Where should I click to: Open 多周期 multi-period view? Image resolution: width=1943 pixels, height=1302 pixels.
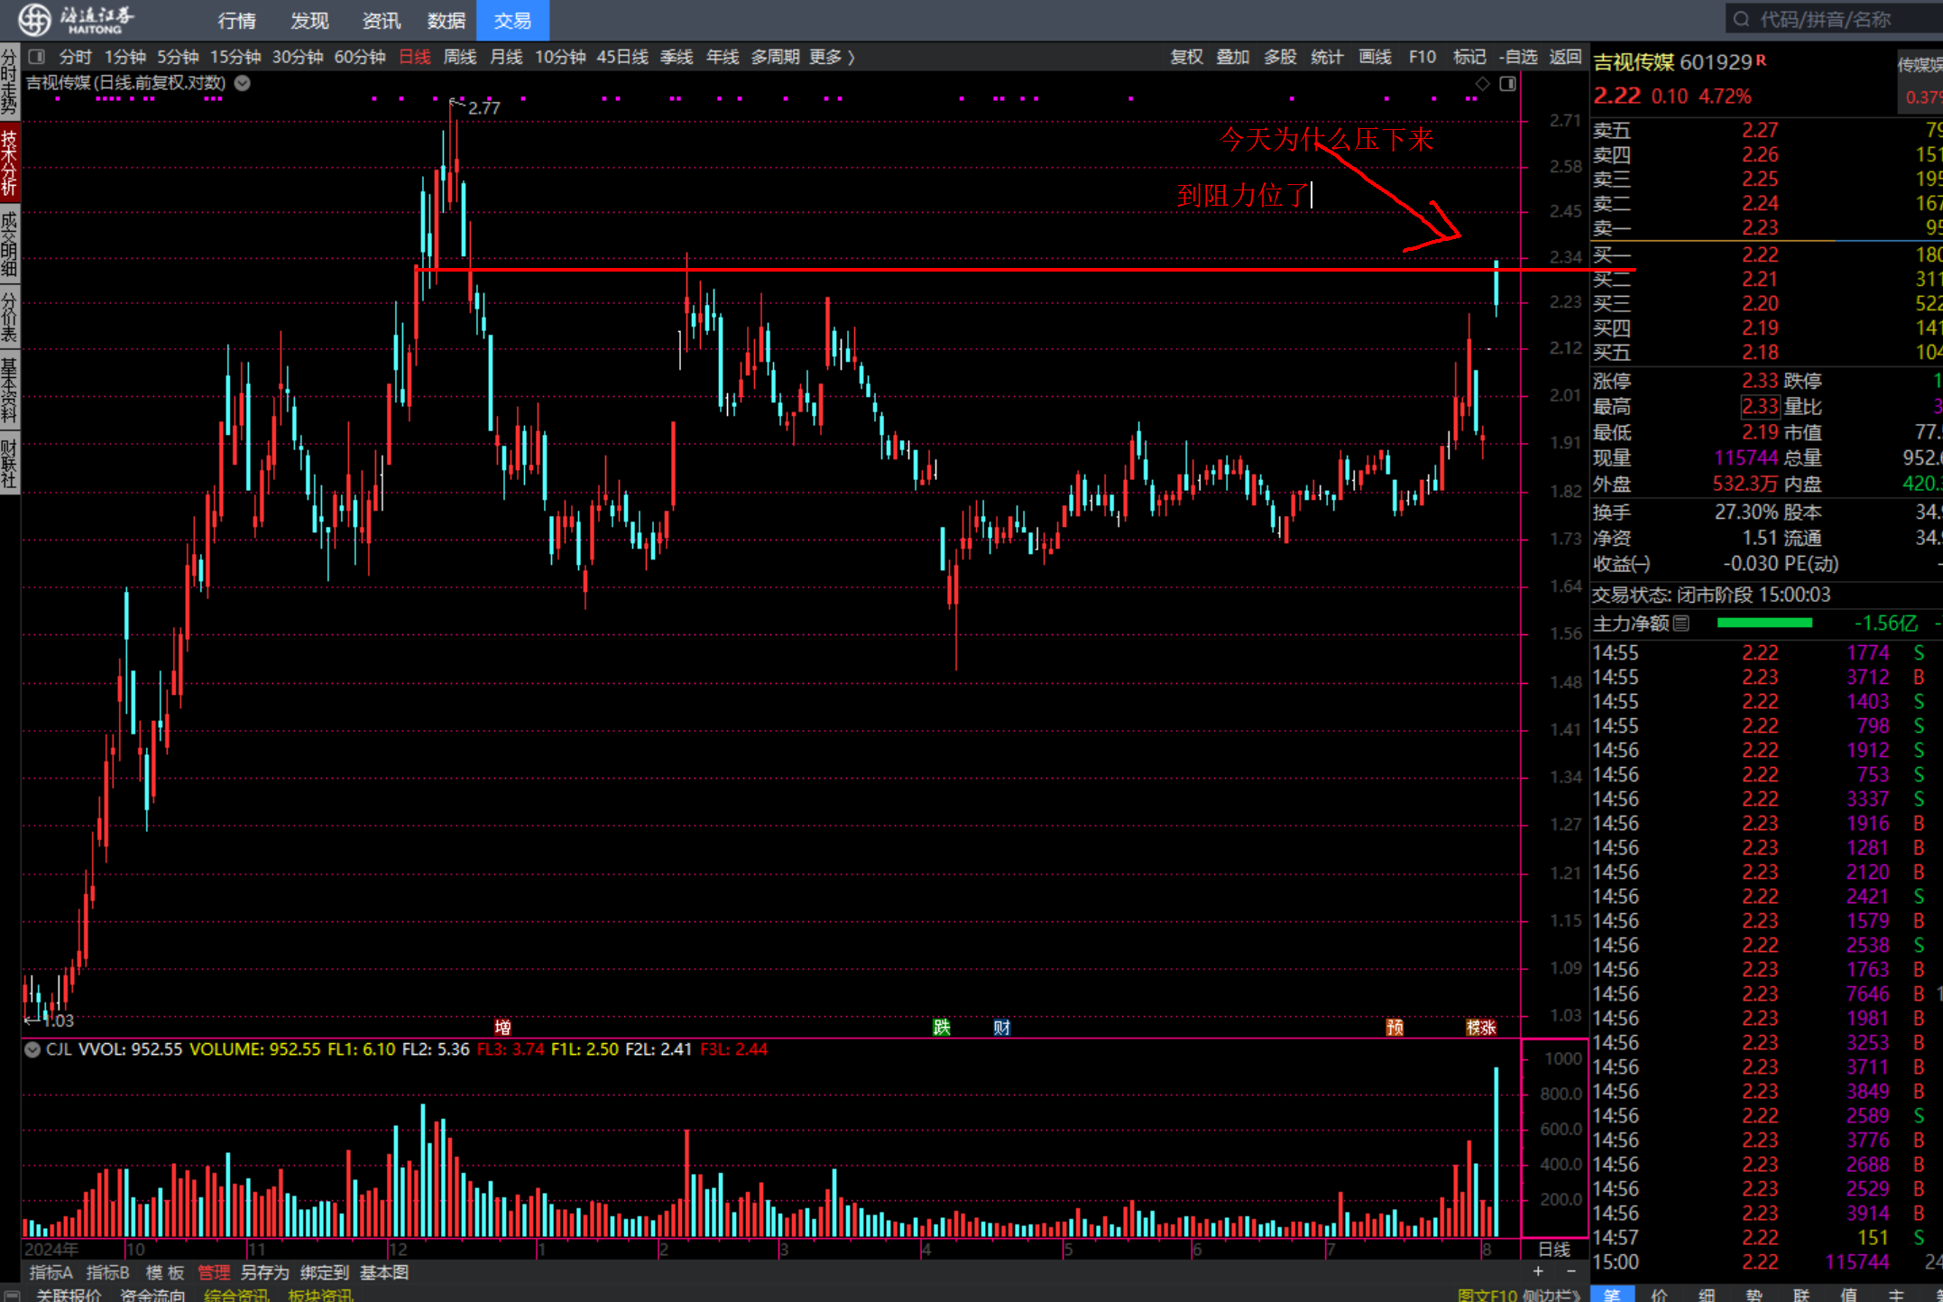tap(776, 57)
